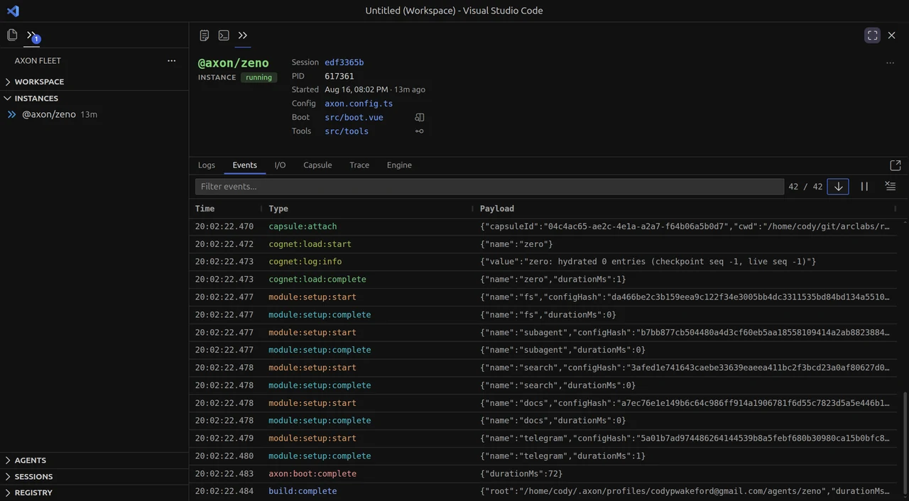
Task: Click the {"durationMs":72} payload cell
Action: 521,474
